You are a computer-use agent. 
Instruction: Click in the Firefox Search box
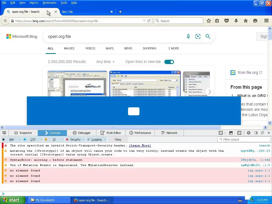pos(178,21)
